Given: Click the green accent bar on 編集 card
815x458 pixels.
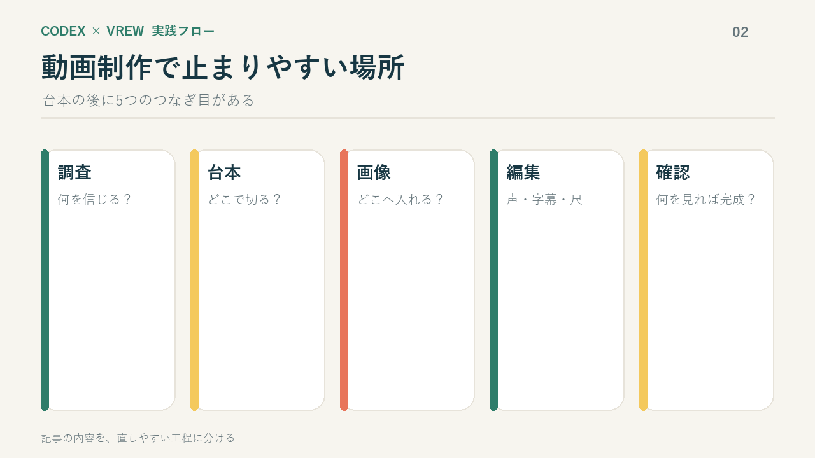Looking at the screenshot, I should tap(493, 280).
